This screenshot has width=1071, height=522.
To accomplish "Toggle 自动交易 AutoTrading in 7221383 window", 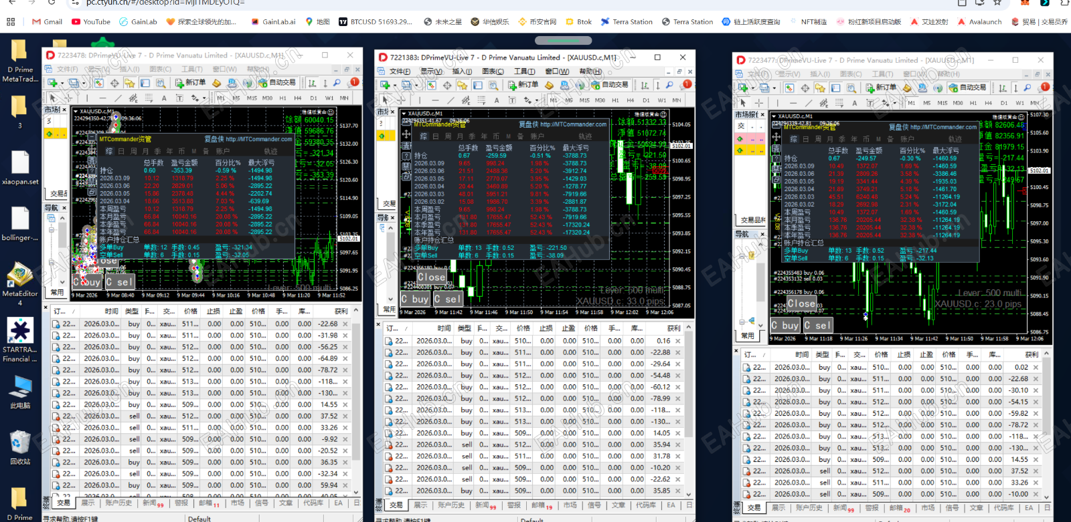I will click(x=610, y=85).
